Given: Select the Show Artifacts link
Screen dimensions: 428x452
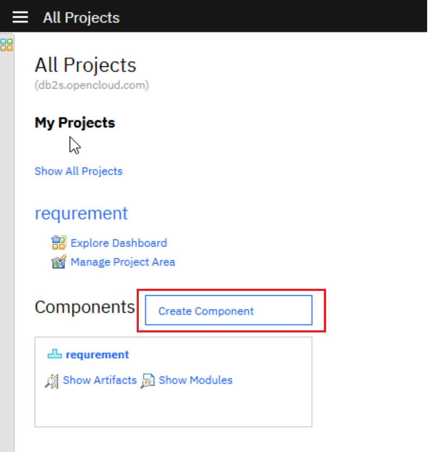Looking at the screenshot, I should pyautogui.click(x=99, y=380).
